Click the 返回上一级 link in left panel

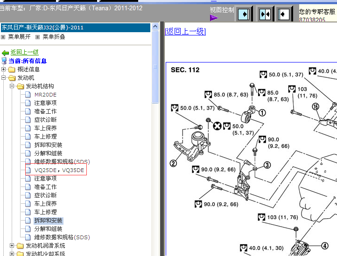(24, 52)
